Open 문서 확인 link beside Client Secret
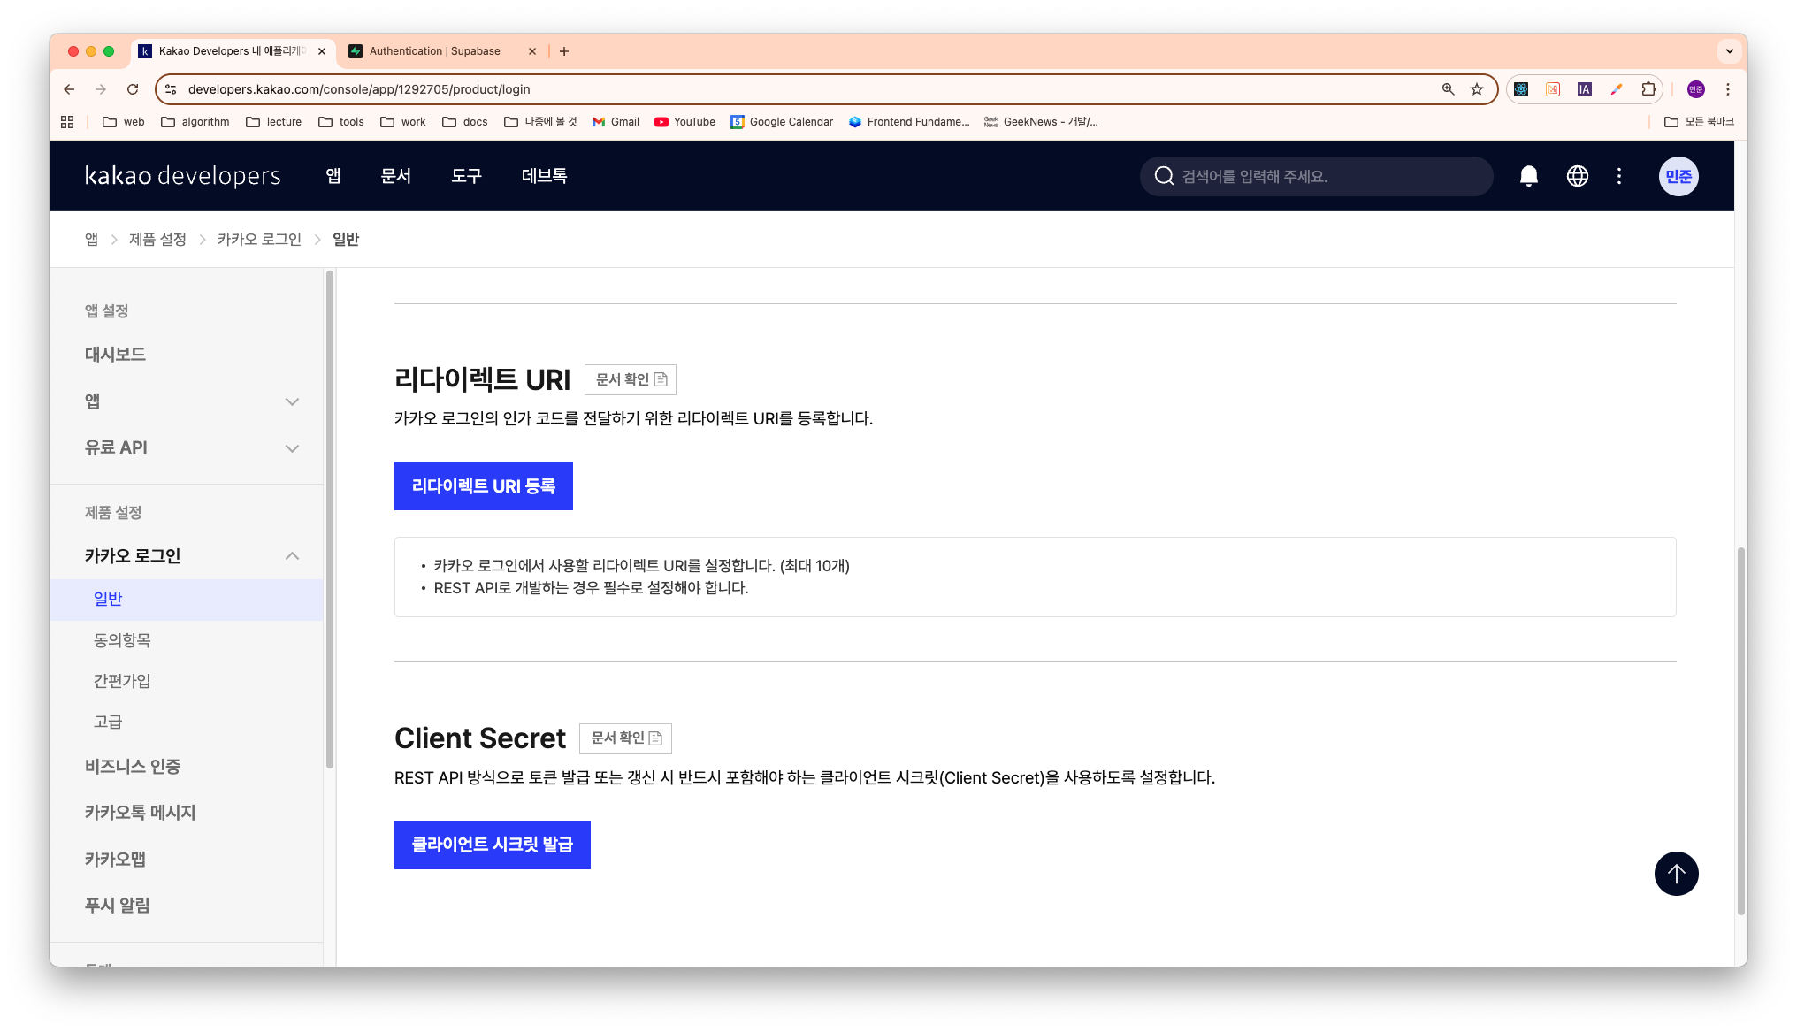Viewport: 1797px width, 1032px height. [x=625, y=738]
